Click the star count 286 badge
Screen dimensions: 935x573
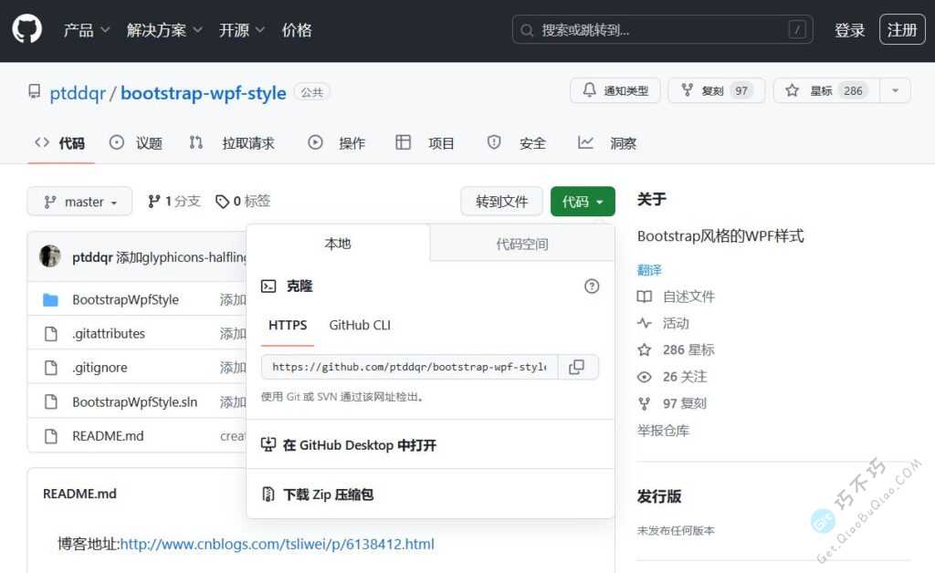pyautogui.click(x=853, y=90)
